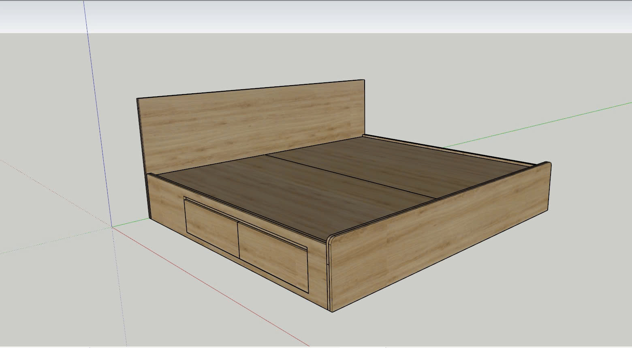Click the sky band above the horizon
The height and width of the screenshot is (348, 632).
coord(316,16)
